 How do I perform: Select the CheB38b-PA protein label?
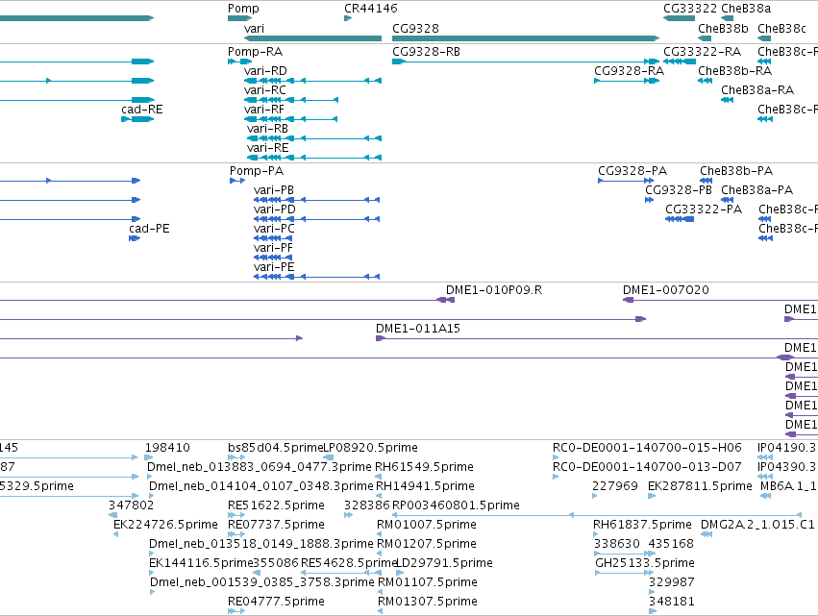click(736, 171)
